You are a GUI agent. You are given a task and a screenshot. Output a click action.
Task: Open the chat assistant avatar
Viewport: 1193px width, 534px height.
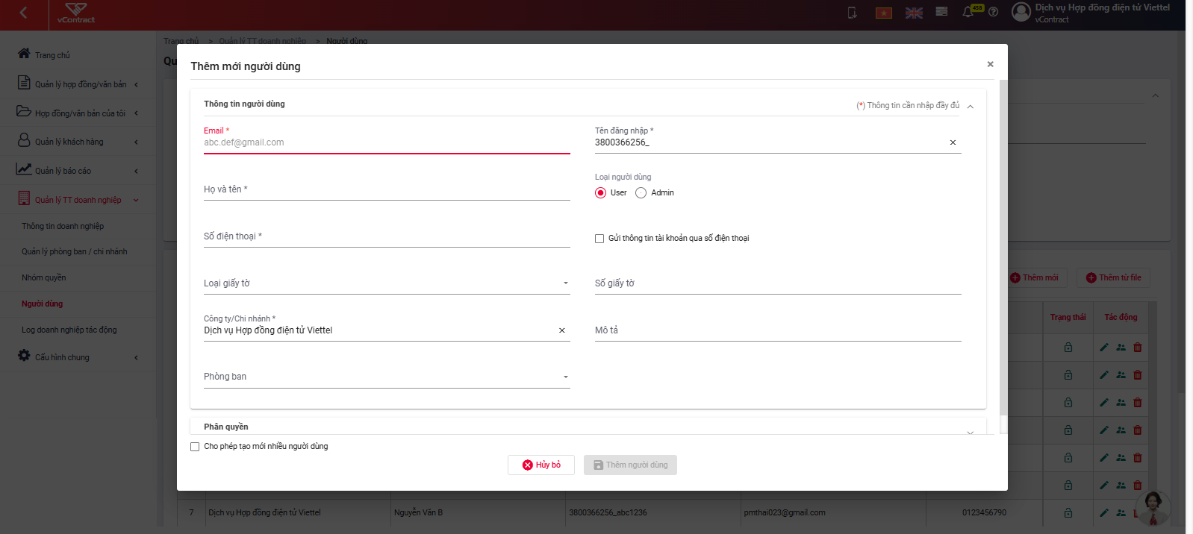click(1153, 507)
